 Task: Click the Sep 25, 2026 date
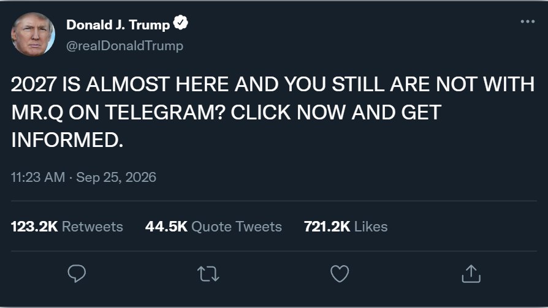click(x=116, y=177)
